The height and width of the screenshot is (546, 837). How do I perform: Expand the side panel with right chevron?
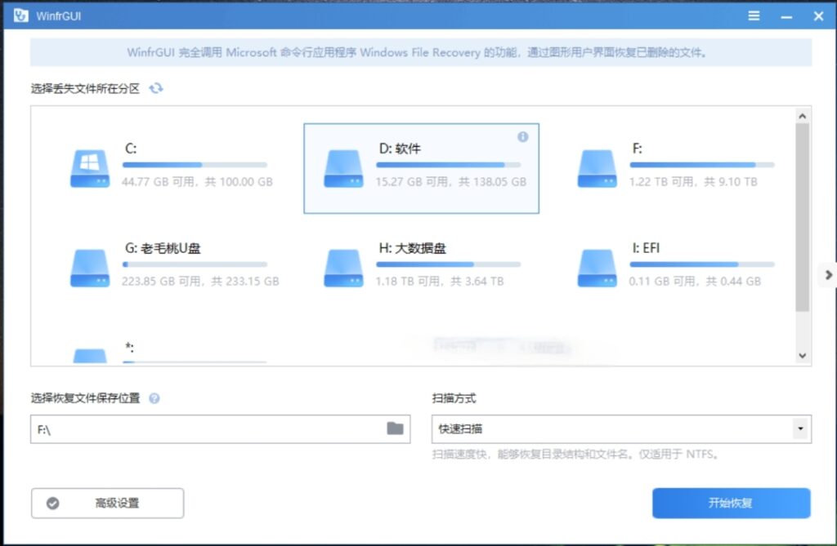point(828,275)
